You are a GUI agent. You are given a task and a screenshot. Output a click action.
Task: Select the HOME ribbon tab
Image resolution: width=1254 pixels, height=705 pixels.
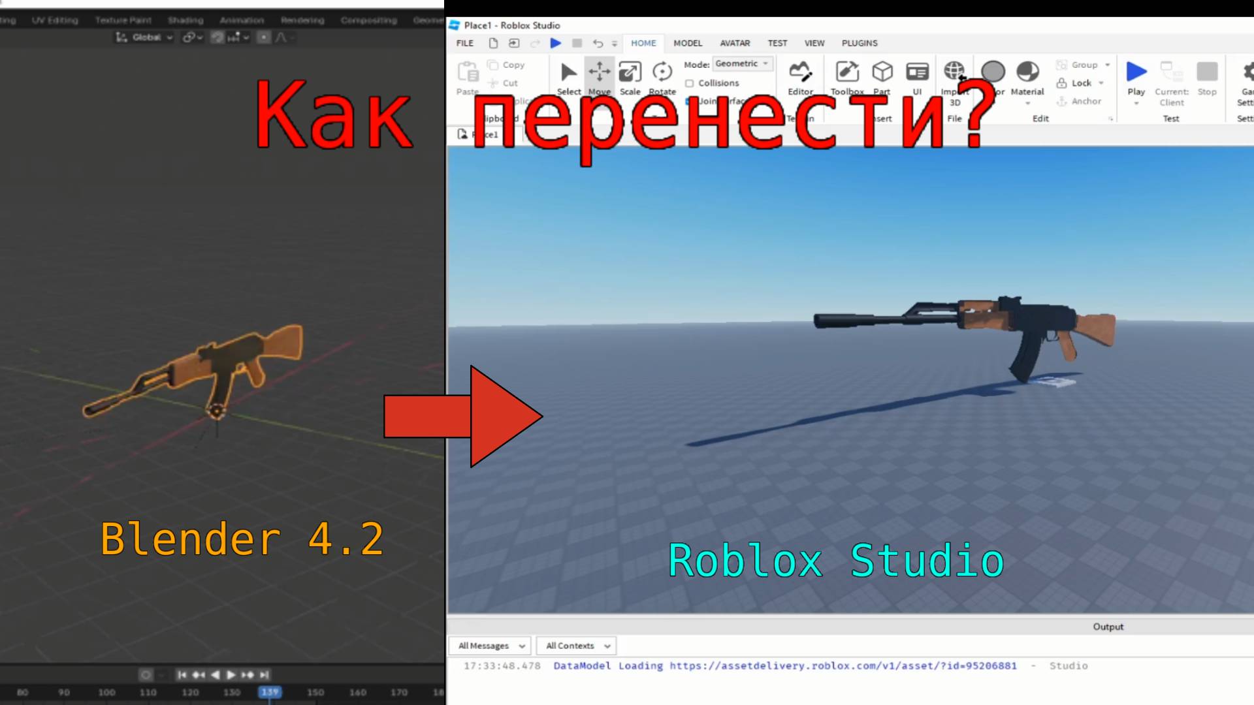point(643,43)
